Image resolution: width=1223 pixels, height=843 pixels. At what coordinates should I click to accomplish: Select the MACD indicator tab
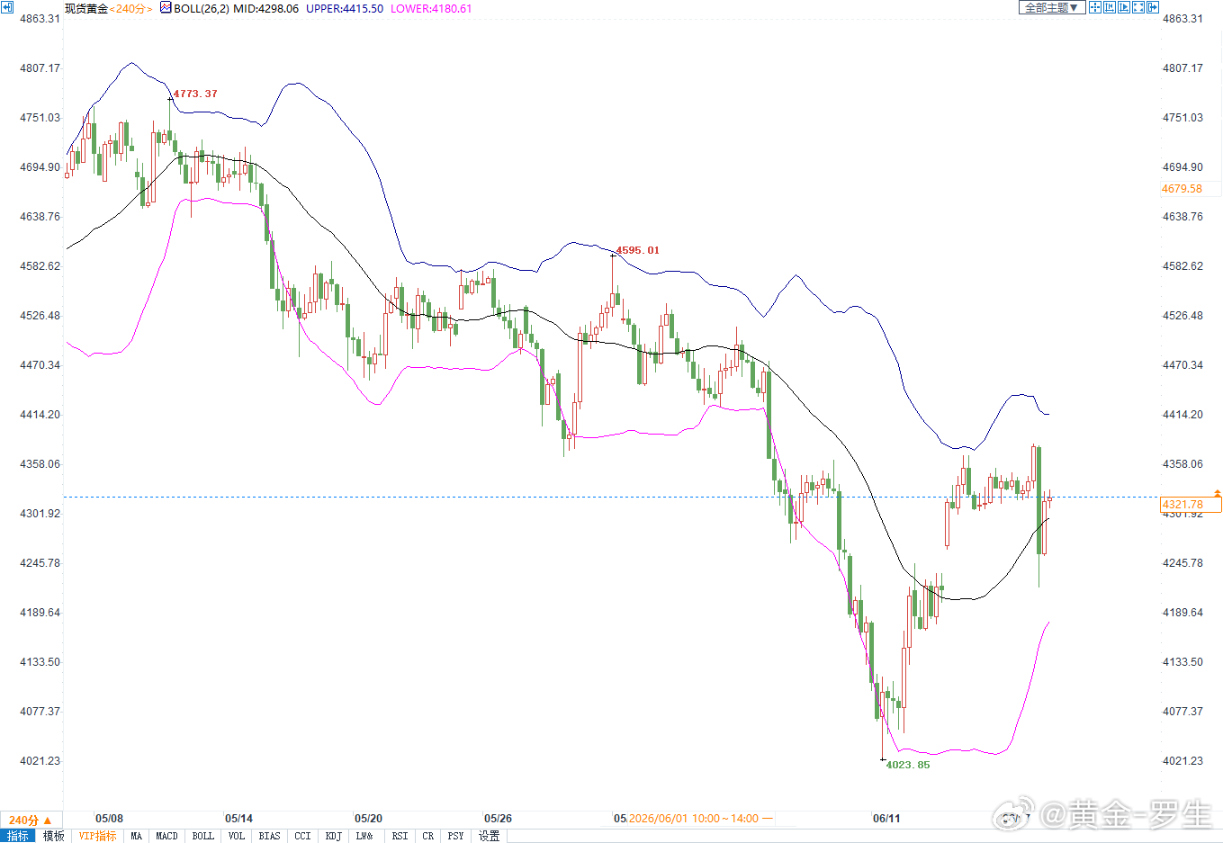coord(167,836)
